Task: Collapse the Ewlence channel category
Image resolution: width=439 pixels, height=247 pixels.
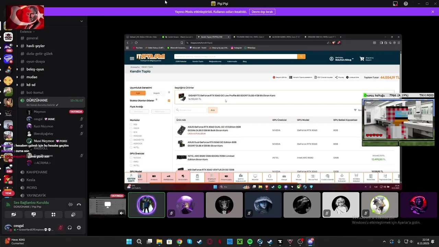Action: click(x=27, y=32)
